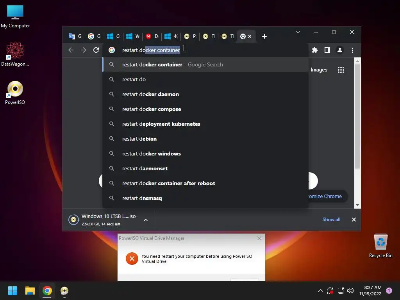Open the clock showing 8:37 AM
The height and width of the screenshot is (300, 400).
pos(370,291)
